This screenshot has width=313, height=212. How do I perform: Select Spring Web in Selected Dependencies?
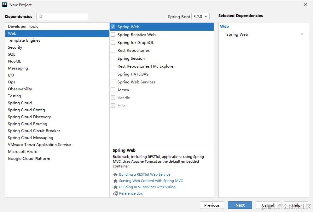pos(237,34)
